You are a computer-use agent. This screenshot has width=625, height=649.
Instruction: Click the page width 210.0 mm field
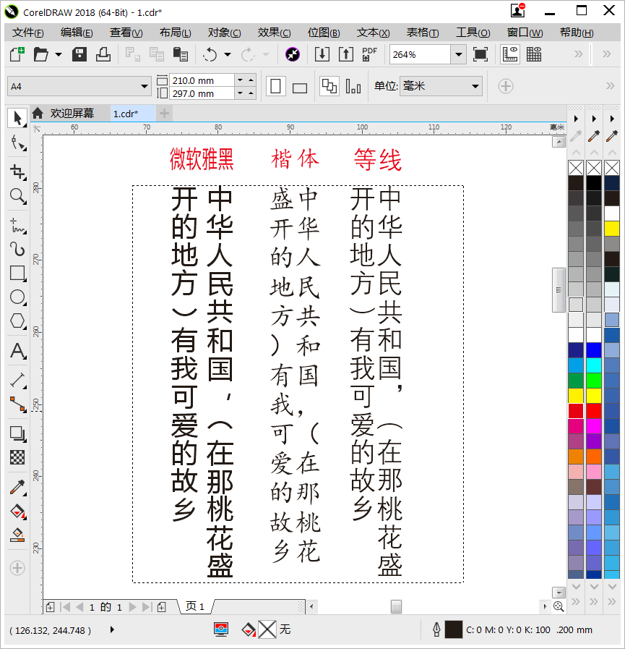[202, 80]
